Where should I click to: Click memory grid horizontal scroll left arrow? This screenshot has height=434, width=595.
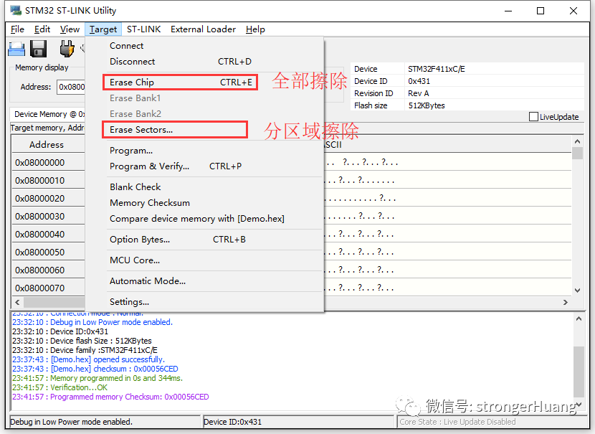pyautogui.click(x=17, y=302)
